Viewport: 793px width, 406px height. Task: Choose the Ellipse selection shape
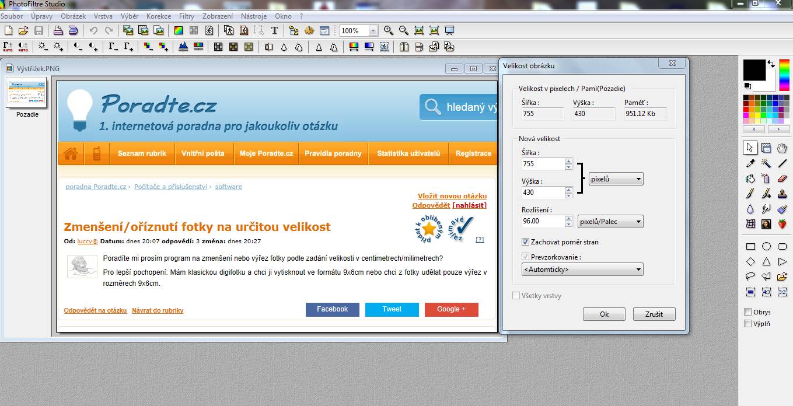tap(766, 247)
